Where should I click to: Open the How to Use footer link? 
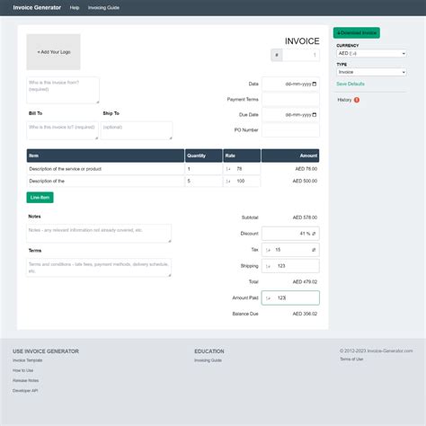point(22,370)
